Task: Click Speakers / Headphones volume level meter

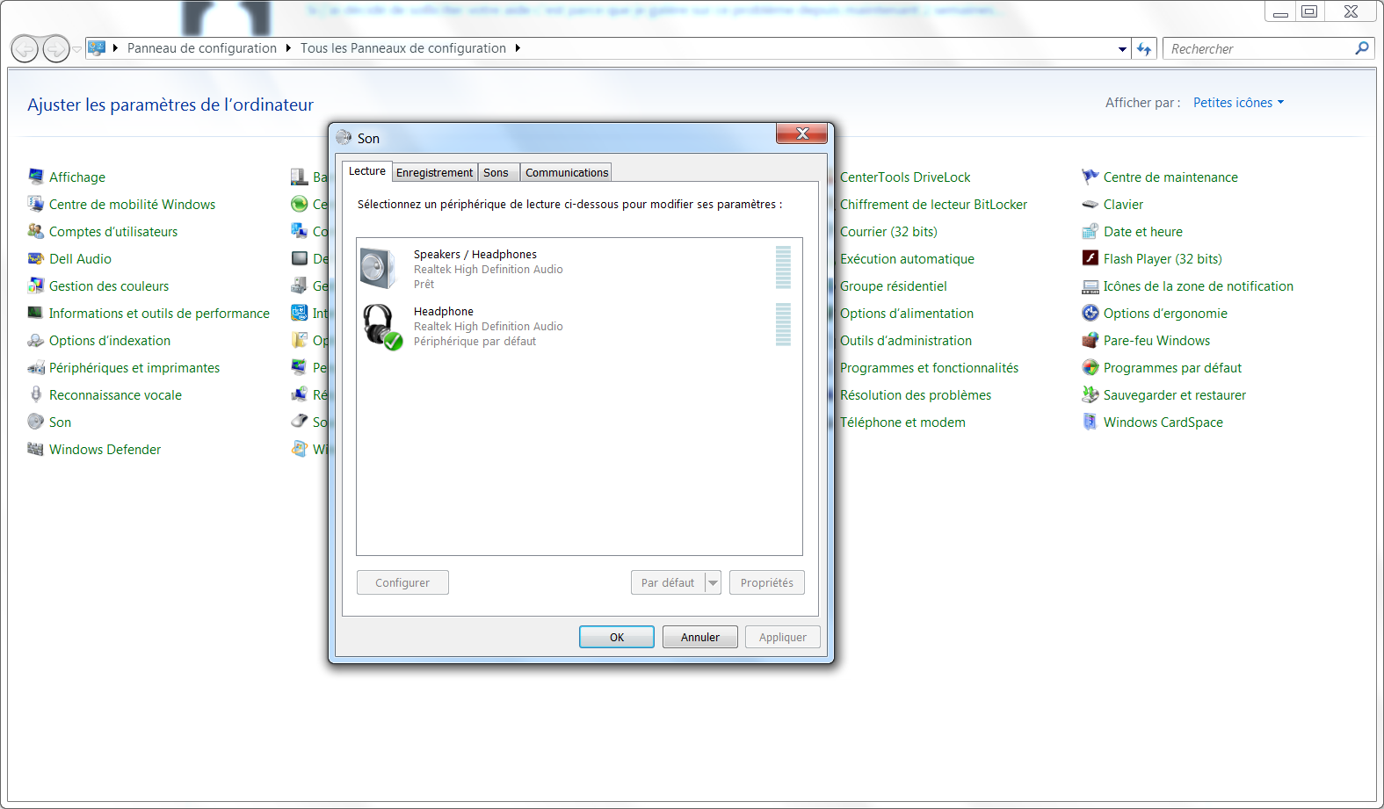Action: click(x=783, y=267)
